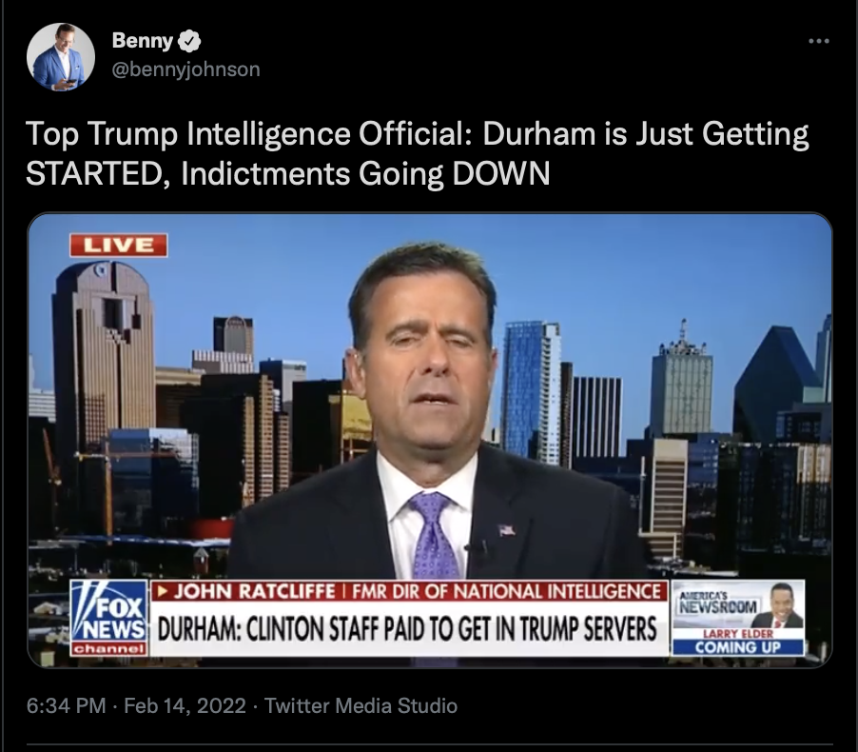Open the 6:34 PM timestamp link
This screenshot has height=752, width=858.
(x=66, y=705)
